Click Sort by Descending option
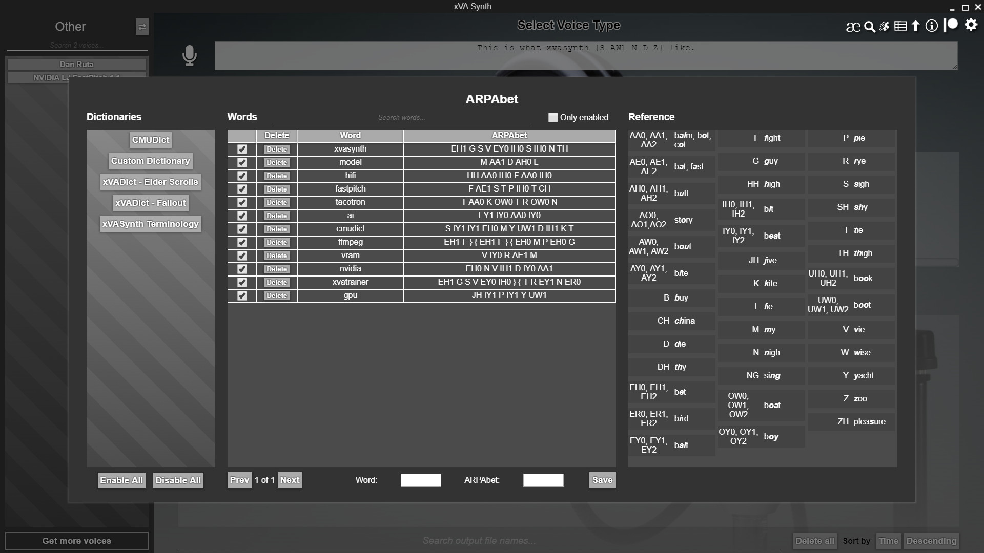The image size is (984, 553). 931,540
